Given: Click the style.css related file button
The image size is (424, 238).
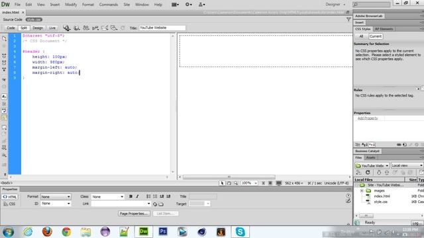Looking at the screenshot, I should click(34, 19).
